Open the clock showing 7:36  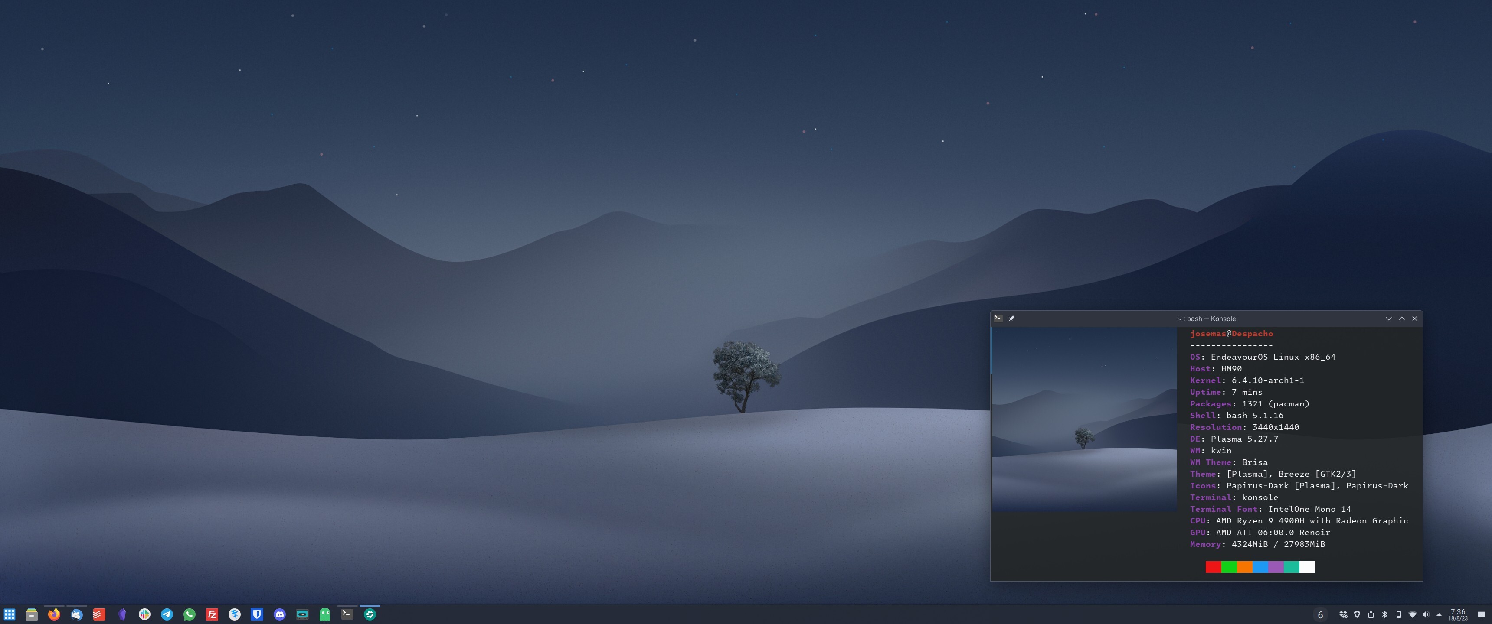[x=1458, y=615]
